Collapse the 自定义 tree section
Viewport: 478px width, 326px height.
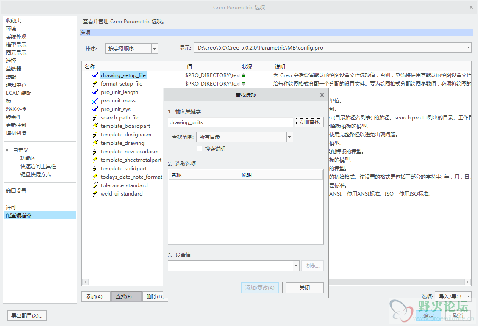pos(7,150)
